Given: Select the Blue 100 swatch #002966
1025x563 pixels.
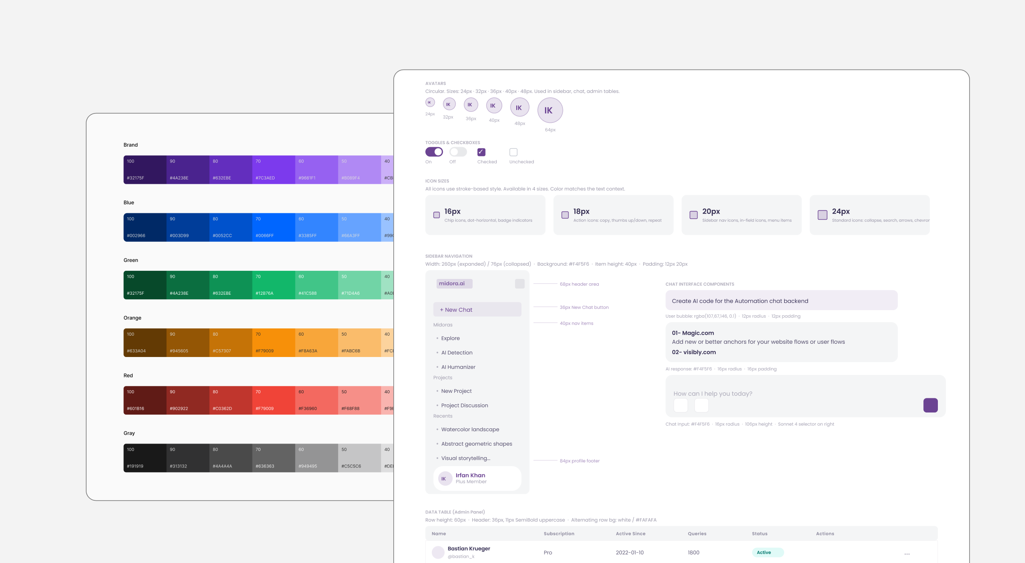Looking at the screenshot, I should click(145, 227).
